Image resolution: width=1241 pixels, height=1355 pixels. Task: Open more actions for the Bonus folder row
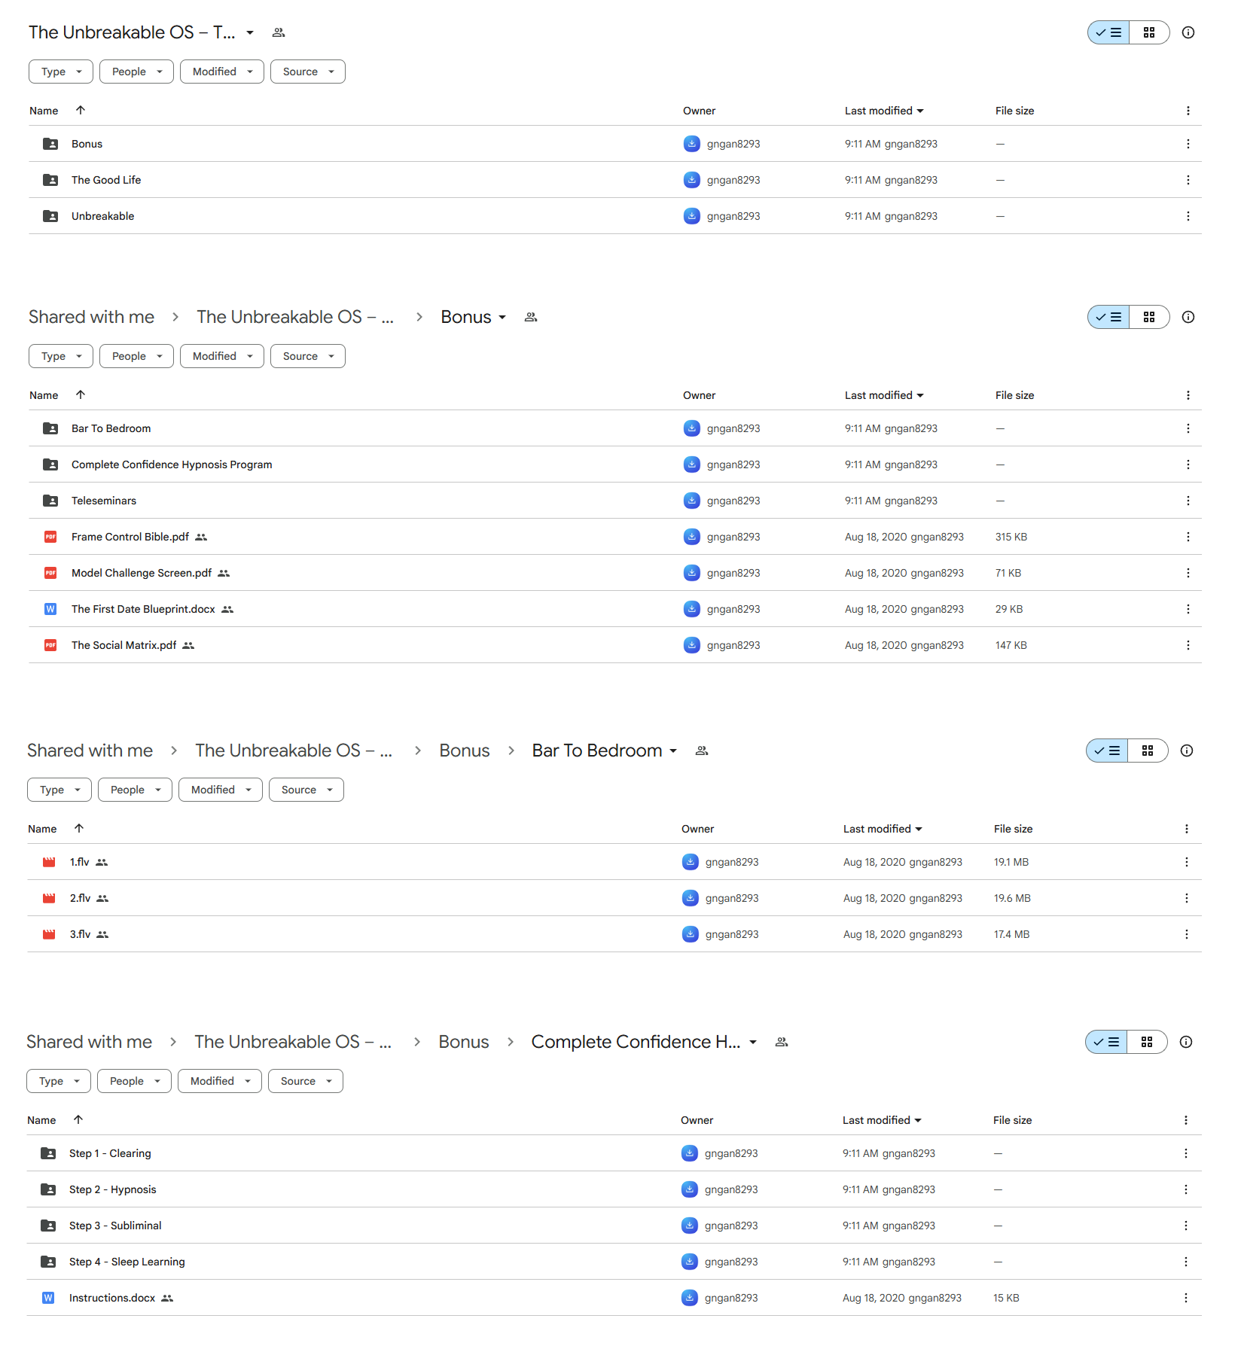point(1188,144)
